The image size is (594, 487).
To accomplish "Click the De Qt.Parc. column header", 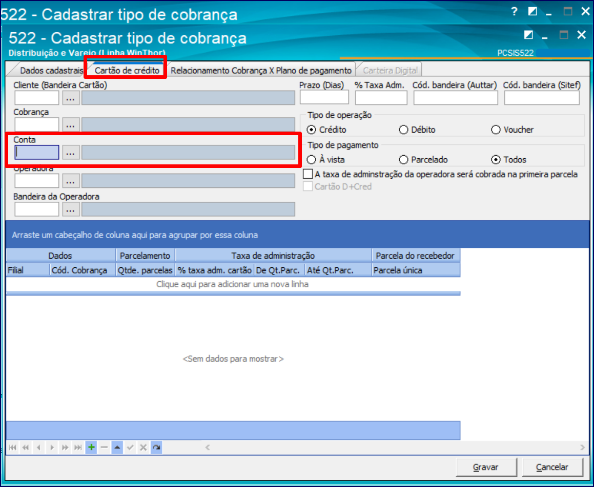I will pyautogui.click(x=279, y=270).
